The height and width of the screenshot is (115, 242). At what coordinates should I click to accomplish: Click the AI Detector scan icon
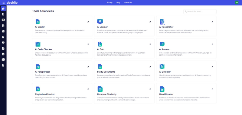(162, 67)
